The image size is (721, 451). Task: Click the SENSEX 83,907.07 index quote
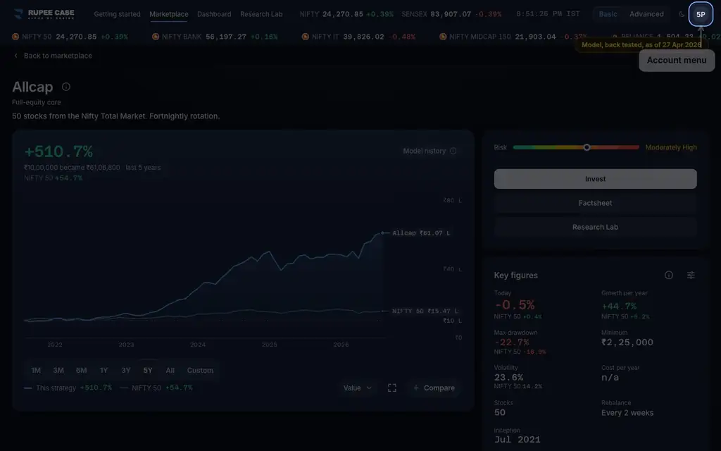[x=451, y=14]
